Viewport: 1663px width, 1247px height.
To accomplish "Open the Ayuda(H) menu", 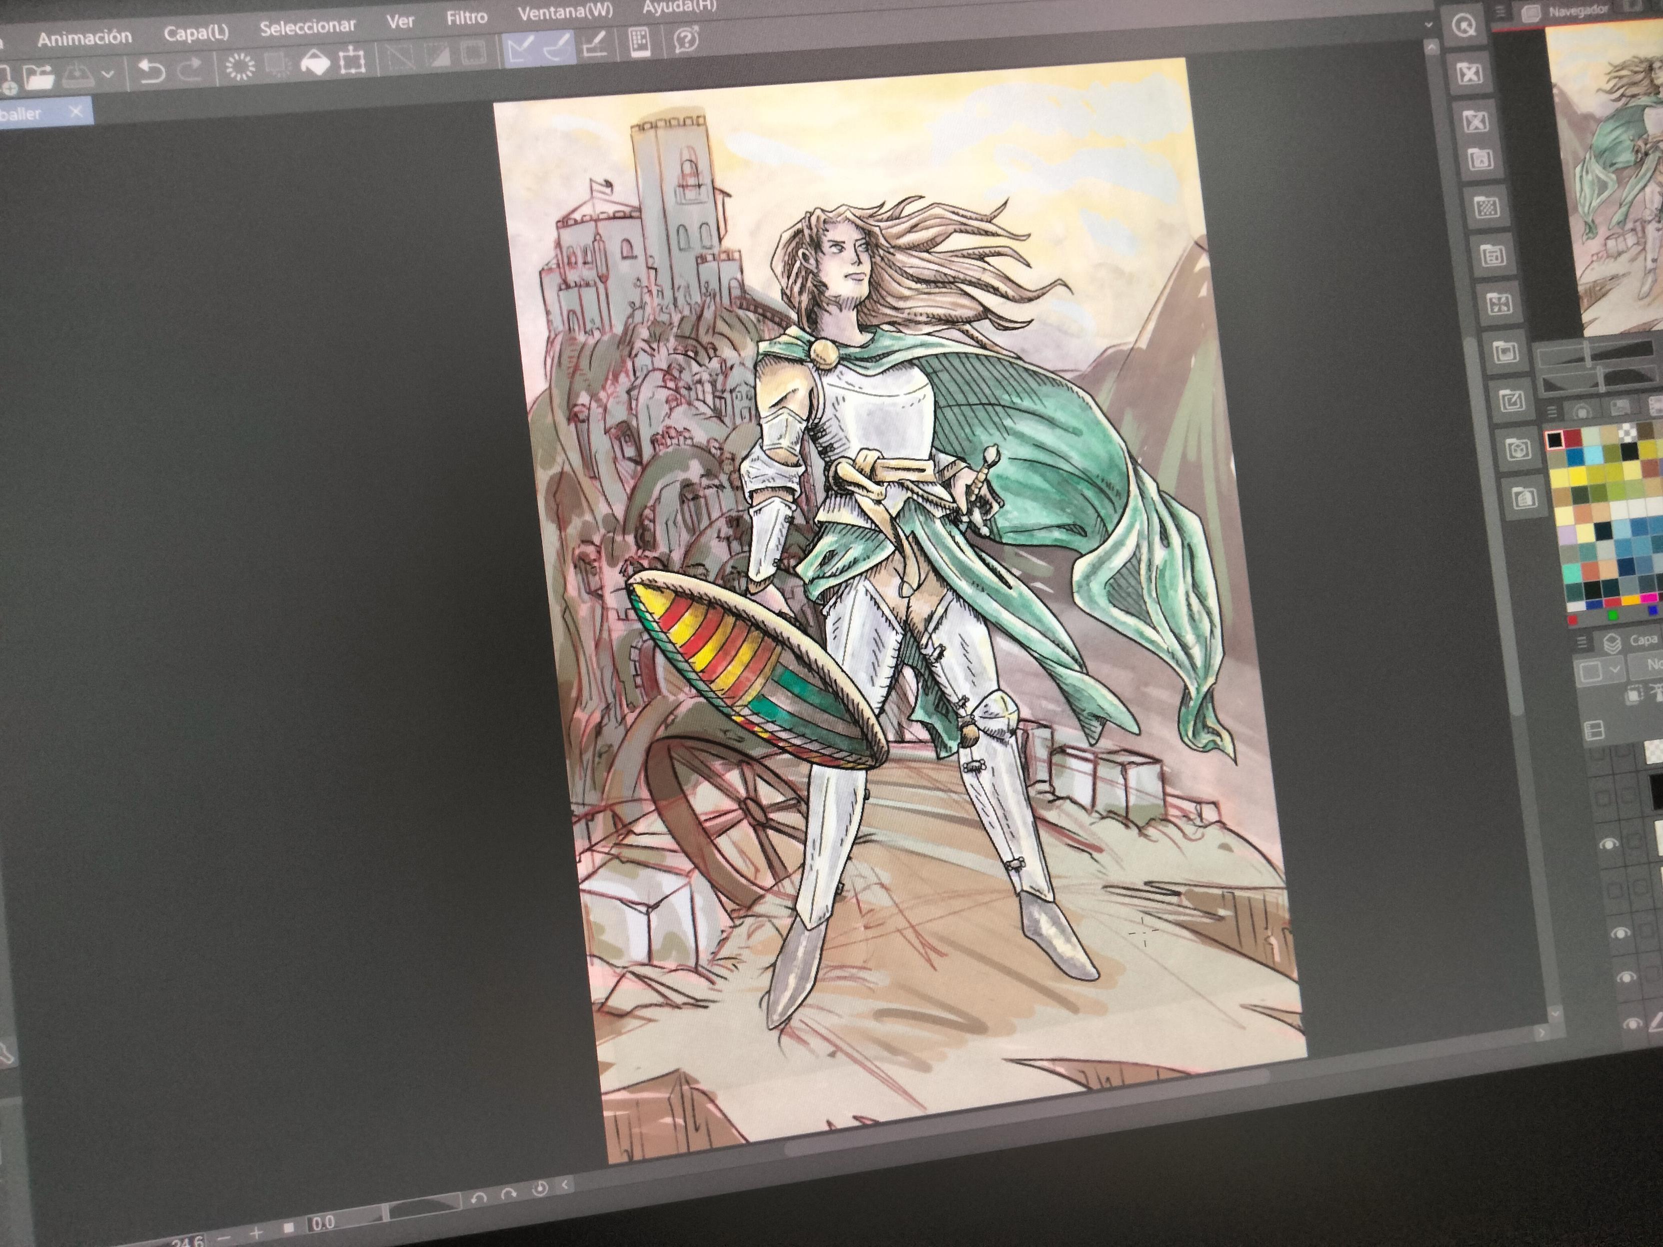I will click(x=679, y=6).
